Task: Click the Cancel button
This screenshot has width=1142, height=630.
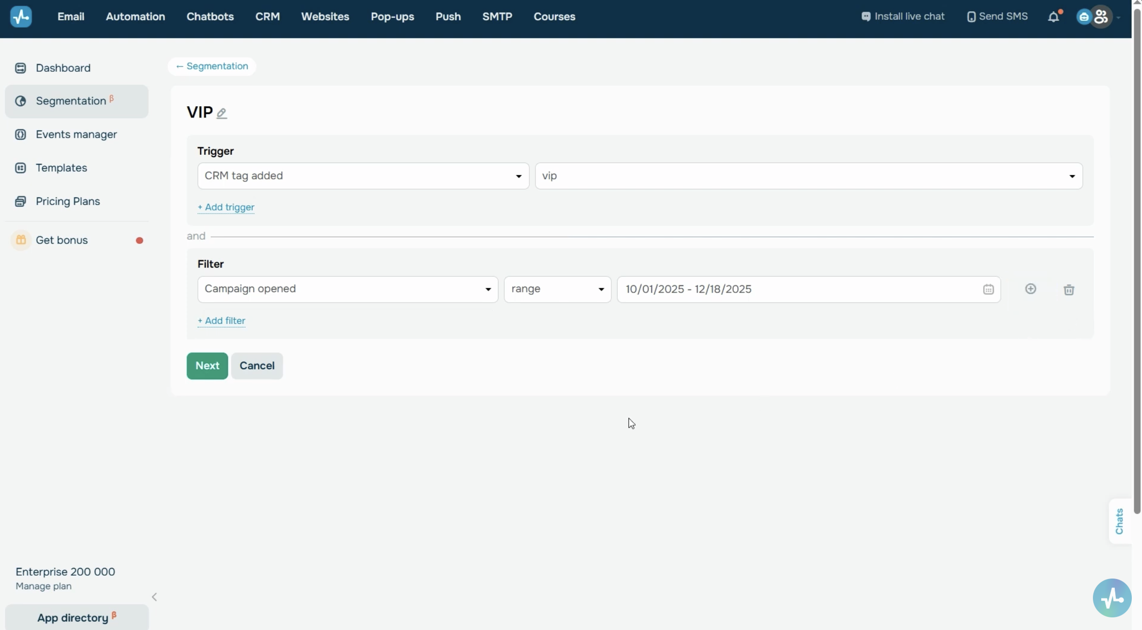Action: pyautogui.click(x=257, y=366)
